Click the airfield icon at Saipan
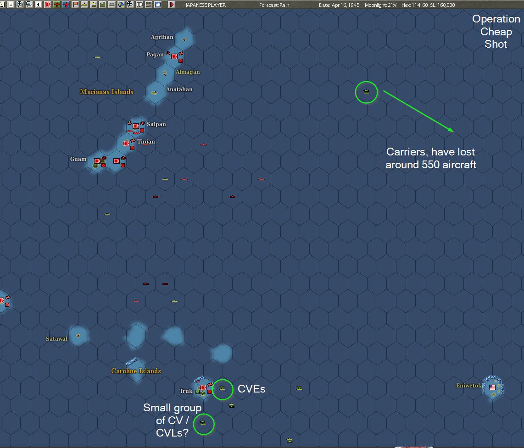The width and height of the screenshot is (524, 448). [x=143, y=123]
